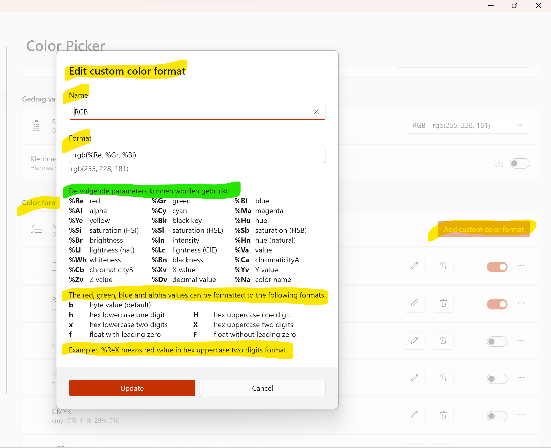The width and height of the screenshot is (551, 448).
Task: Edit the first color format using the pencil icon
Action: click(414, 266)
